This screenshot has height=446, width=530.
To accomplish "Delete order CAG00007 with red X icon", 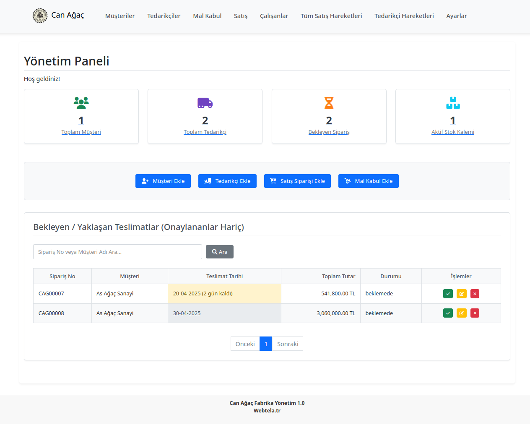I will (475, 294).
